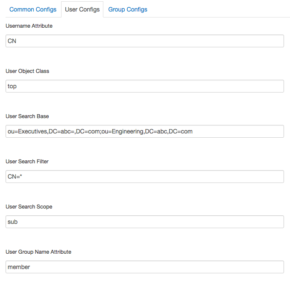290x281 pixels.
Task: Focus the User Object Class text box
Action: [145, 86]
